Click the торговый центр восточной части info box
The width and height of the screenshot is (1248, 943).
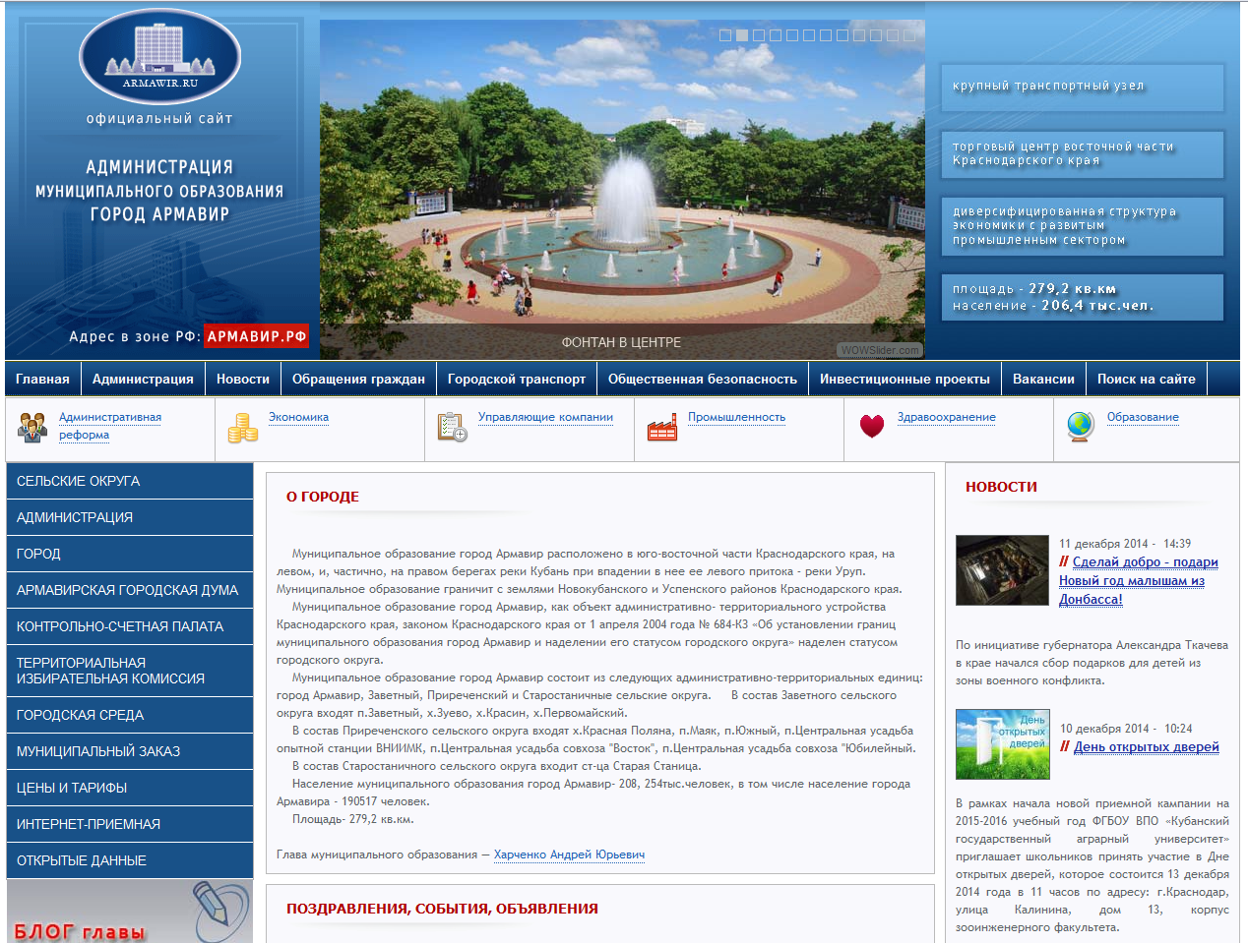coord(1082,154)
